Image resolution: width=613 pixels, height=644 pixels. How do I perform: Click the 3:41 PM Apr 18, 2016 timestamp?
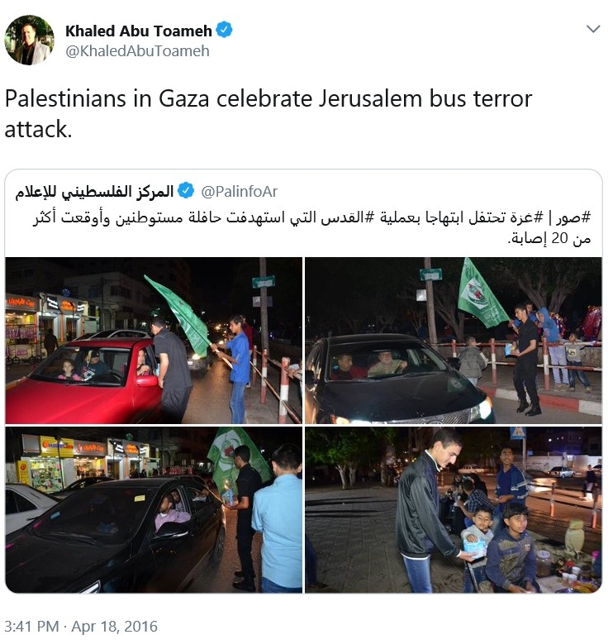(x=81, y=627)
